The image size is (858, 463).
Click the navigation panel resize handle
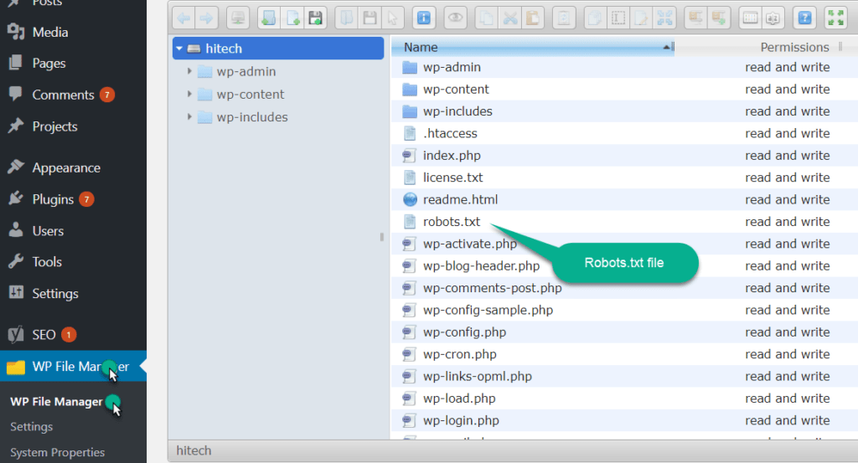382,237
